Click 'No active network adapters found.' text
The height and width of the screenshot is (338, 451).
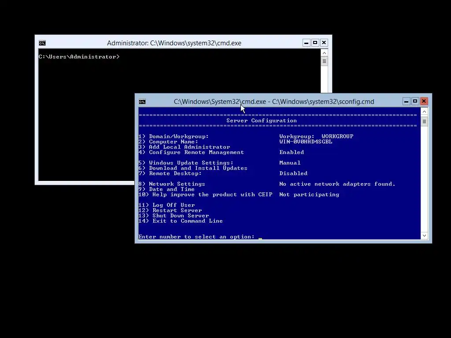click(337, 184)
